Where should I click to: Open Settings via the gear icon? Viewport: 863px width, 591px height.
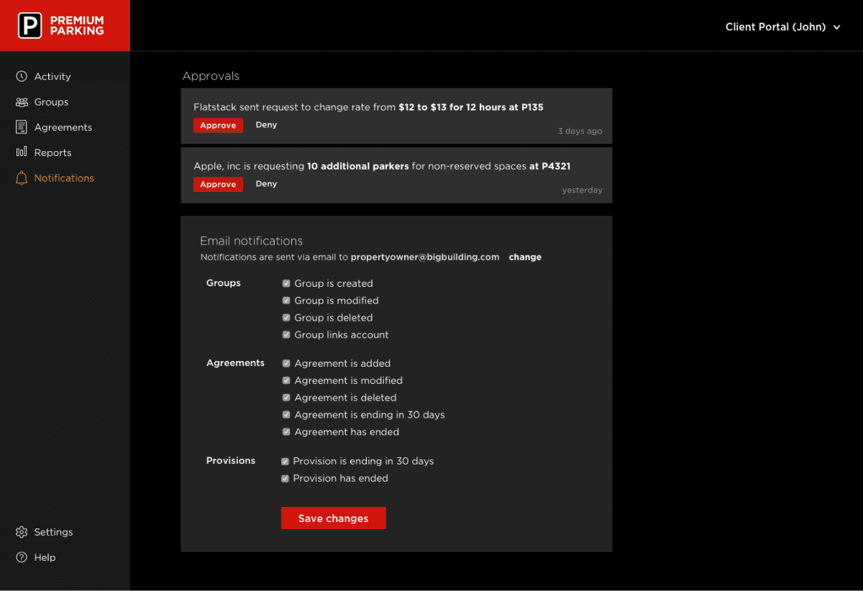coord(22,532)
